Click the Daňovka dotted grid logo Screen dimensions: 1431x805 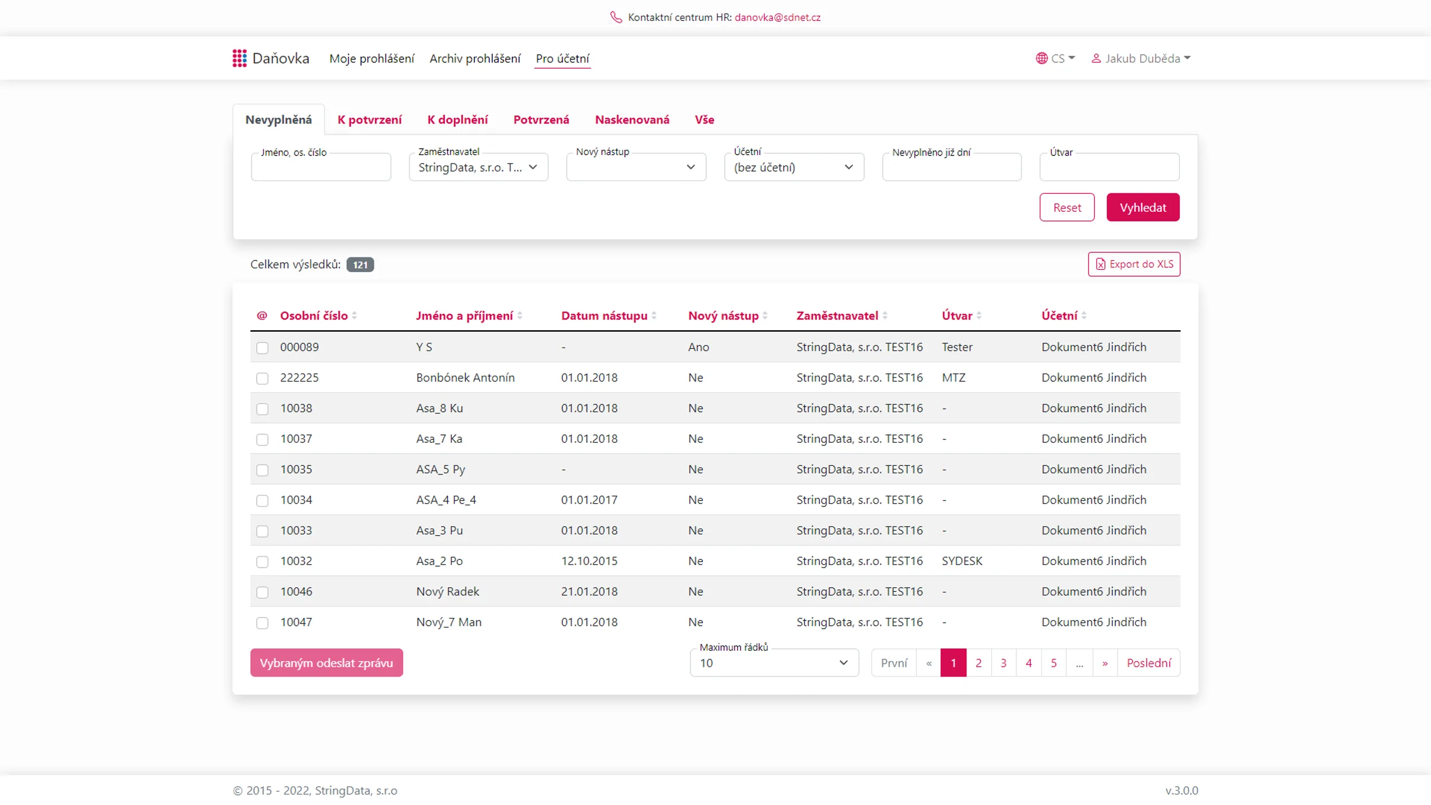(239, 58)
